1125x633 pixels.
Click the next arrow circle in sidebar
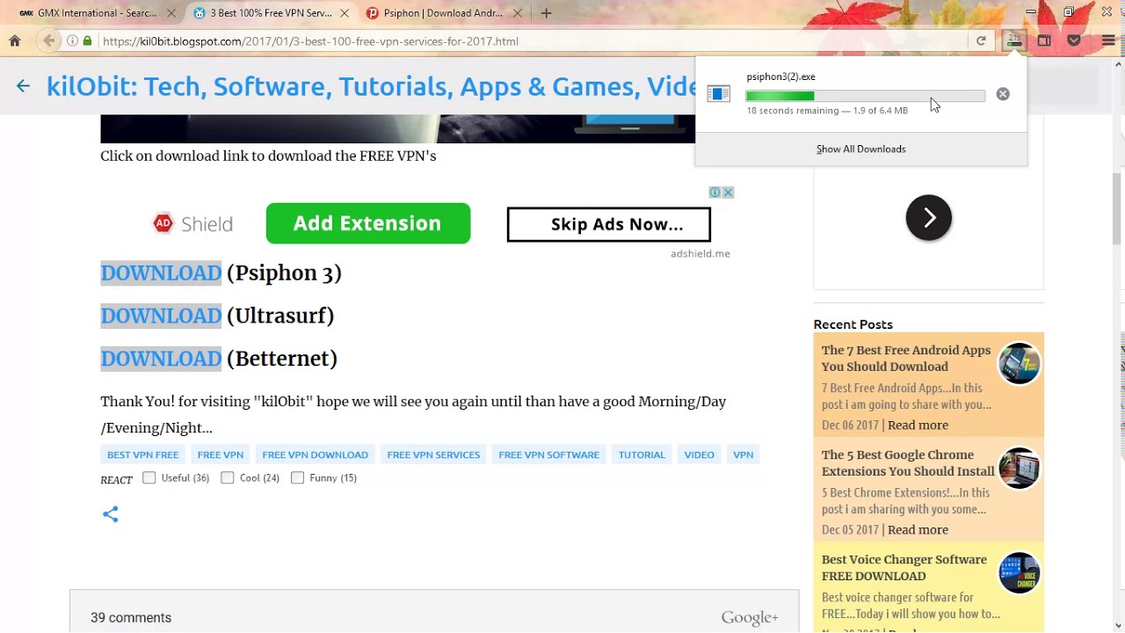tap(929, 217)
